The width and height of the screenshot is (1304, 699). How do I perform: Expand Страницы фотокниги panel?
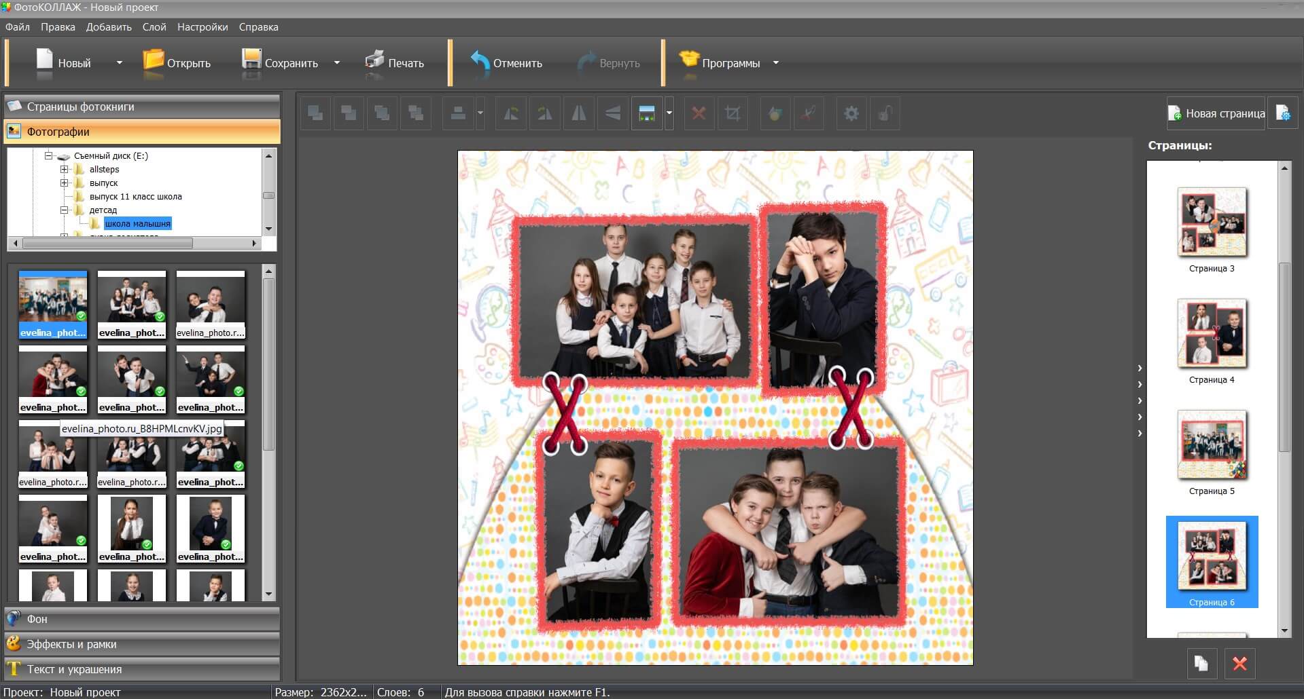click(x=142, y=107)
